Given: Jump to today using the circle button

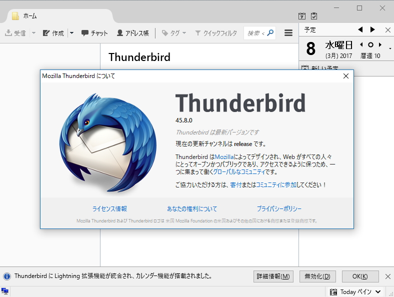Looking at the screenshot, I should click(x=370, y=44).
